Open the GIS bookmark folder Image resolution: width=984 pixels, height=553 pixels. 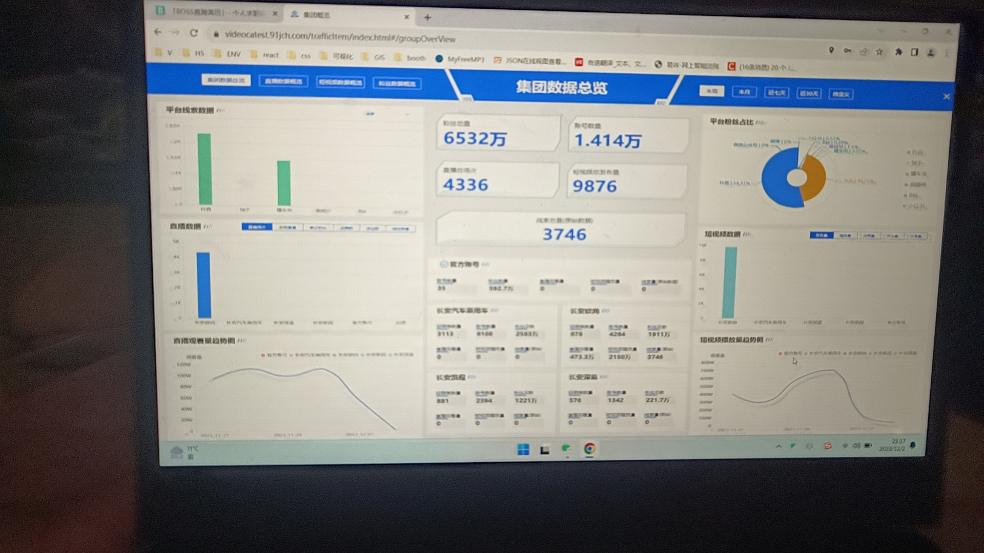pyautogui.click(x=374, y=57)
